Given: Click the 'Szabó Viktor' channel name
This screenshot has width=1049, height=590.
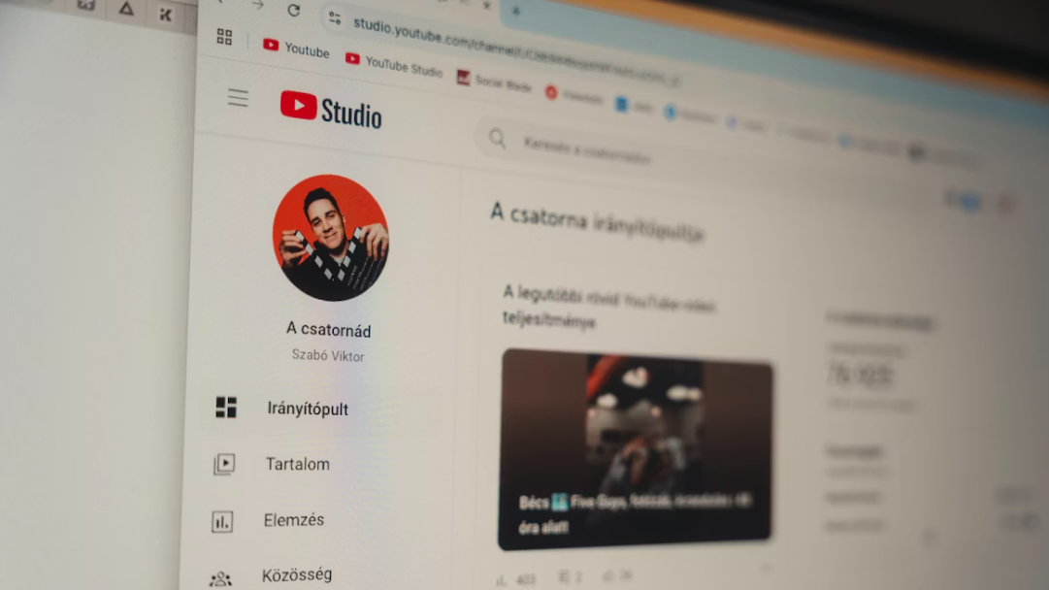Looking at the screenshot, I should (328, 355).
